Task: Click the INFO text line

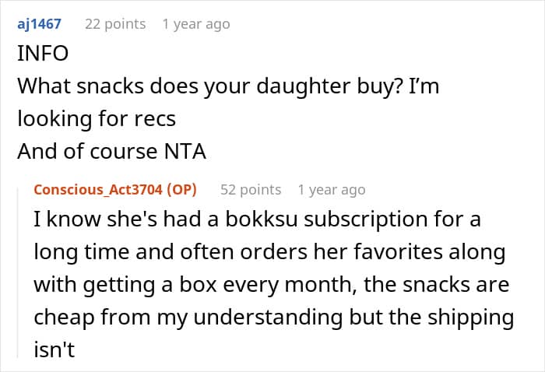Action: point(43,55)
